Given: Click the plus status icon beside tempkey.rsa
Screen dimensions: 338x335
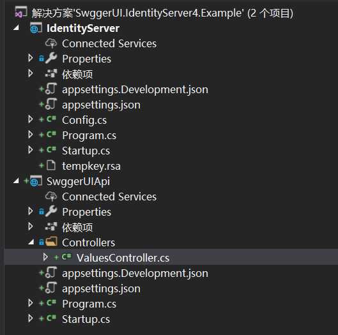Looking at the screenshot, I should 42,165.
